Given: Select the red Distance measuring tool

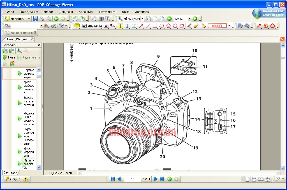Looking at the screenshot, I should coord(259,26).
